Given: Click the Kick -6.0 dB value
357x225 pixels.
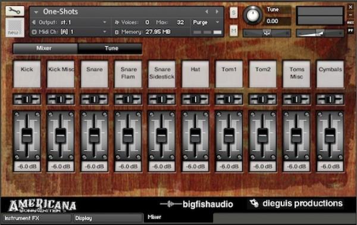Looking at the screenshot, I should pos(27,167).
